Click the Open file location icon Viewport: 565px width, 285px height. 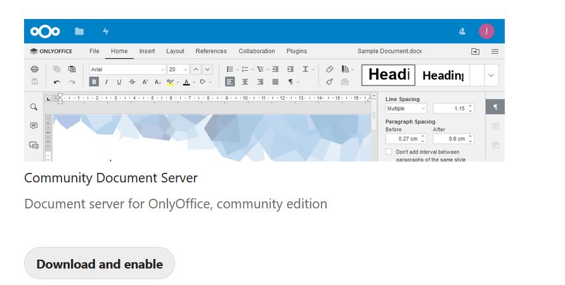pyautogui.click(x=476, y=51)
